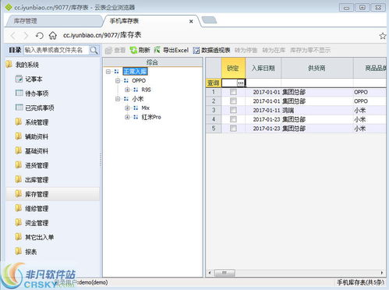Click the 库存为零不显示 toolbar button

310,50
